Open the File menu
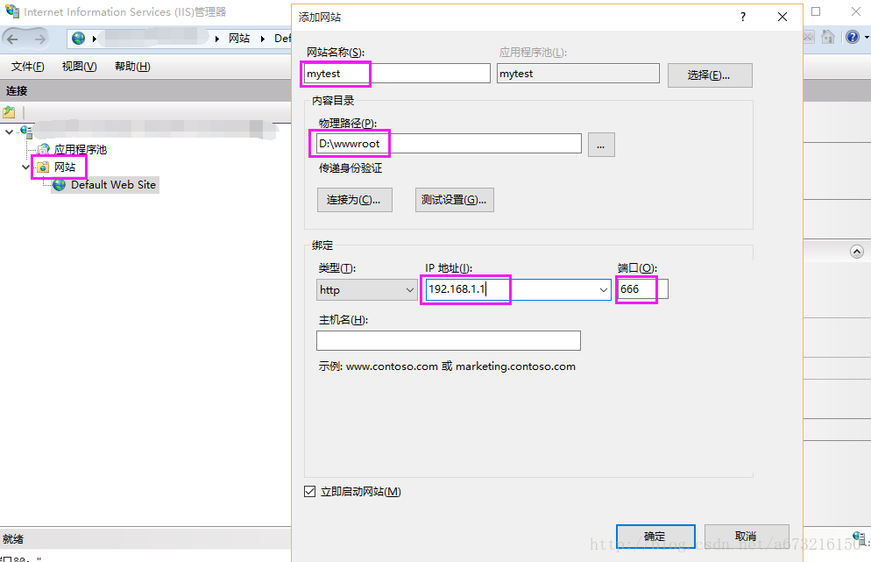Screen dimensions: 871x562 (x=28, y=67)
